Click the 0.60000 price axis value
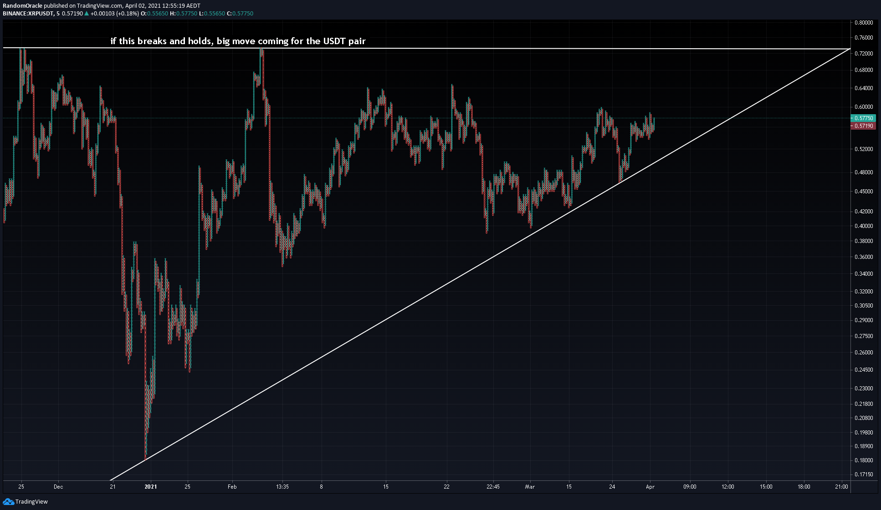 point(864,107)
